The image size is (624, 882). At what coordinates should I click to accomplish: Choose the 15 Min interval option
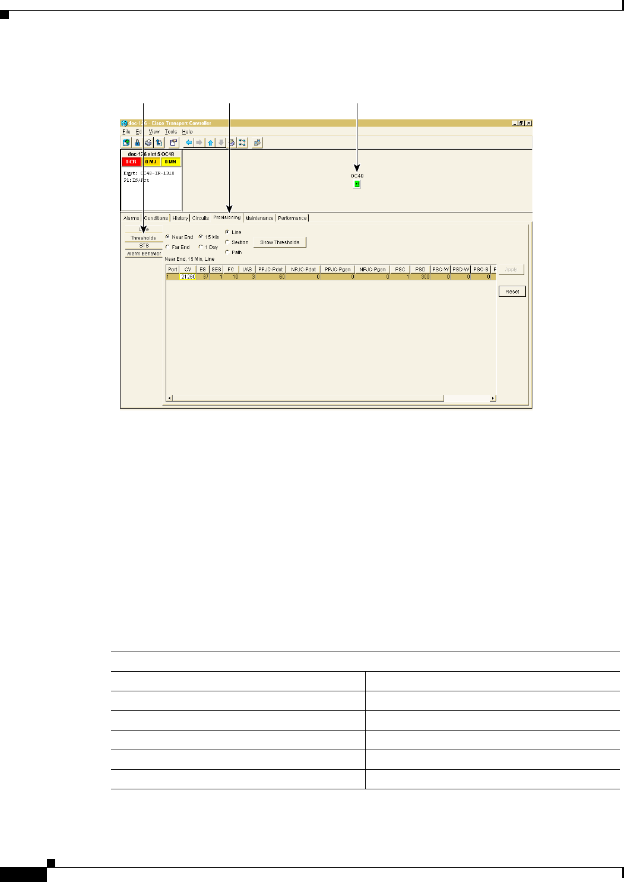tap(201, 237)
